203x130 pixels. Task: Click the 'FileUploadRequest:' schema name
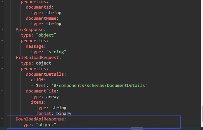(38, 57)
